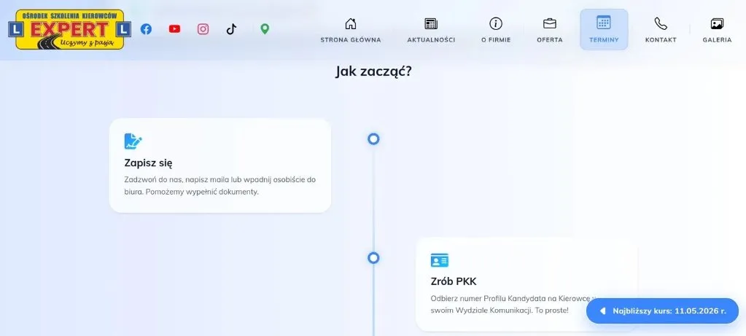Open the Facebook profile icon
This screenshot has height=336, width=746.
click(146, 29)
